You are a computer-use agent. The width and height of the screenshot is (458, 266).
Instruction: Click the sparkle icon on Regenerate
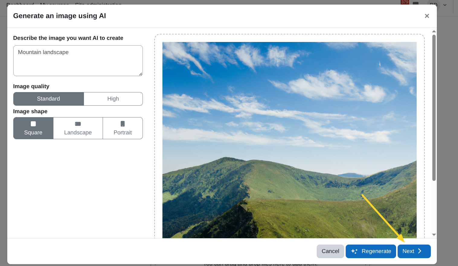[354, 251]
